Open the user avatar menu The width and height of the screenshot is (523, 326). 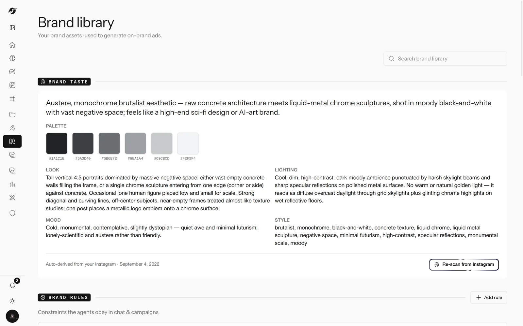pyautogui.click(x=12, y=316)
